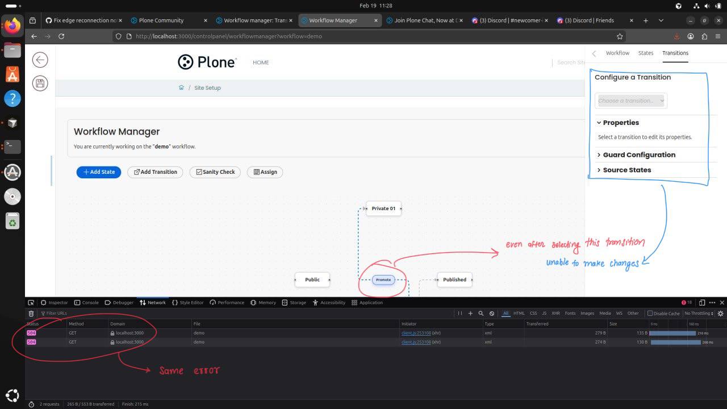The width and height of the screenshot is (727, 409).
Task: Click the Plone logo
Action: 207,62
